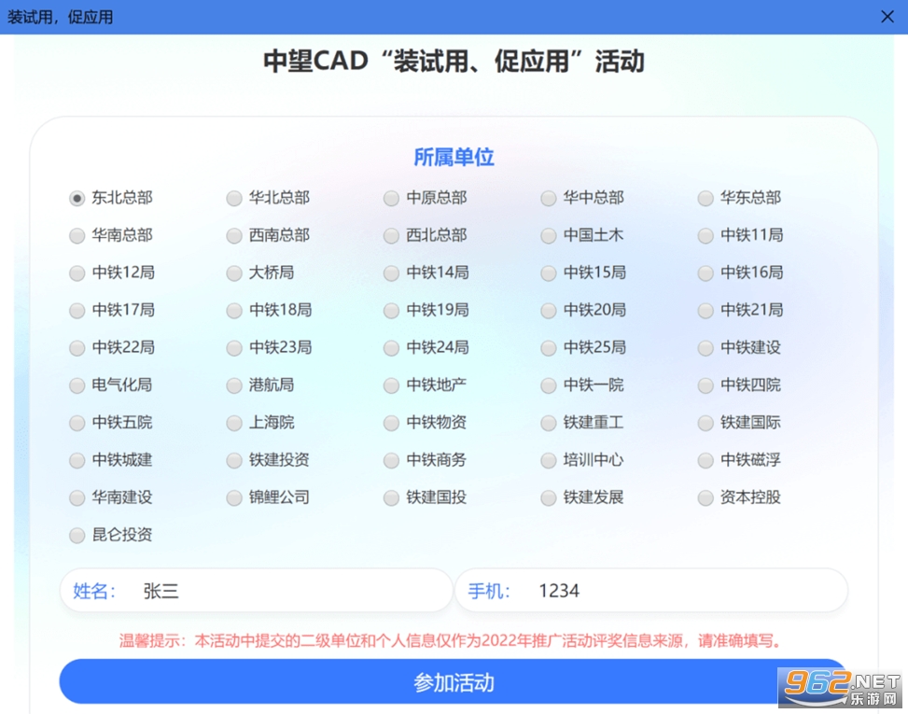Select the 华北总部 radio button
The height and width of the screenshot is (714, 908).
click(234, 199)
